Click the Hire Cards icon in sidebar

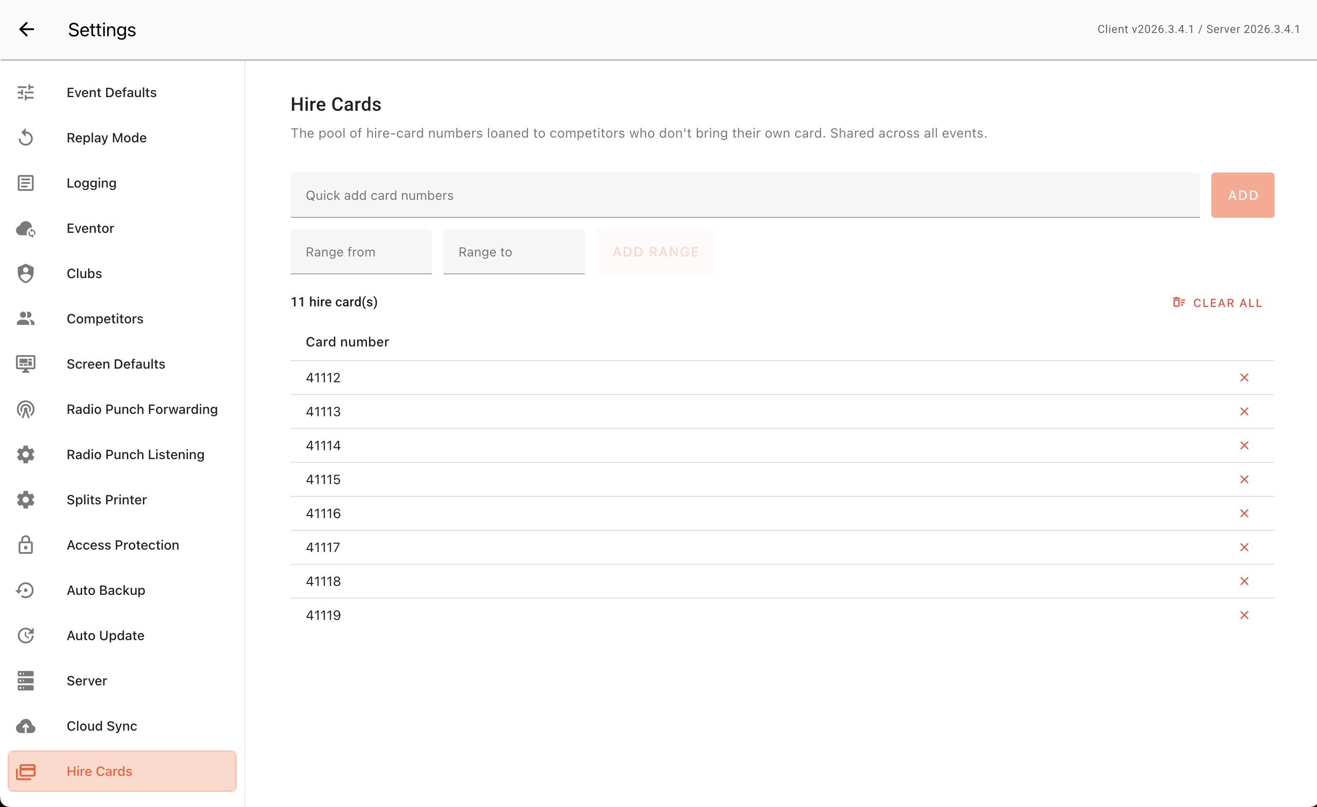(x=25, y=772)
